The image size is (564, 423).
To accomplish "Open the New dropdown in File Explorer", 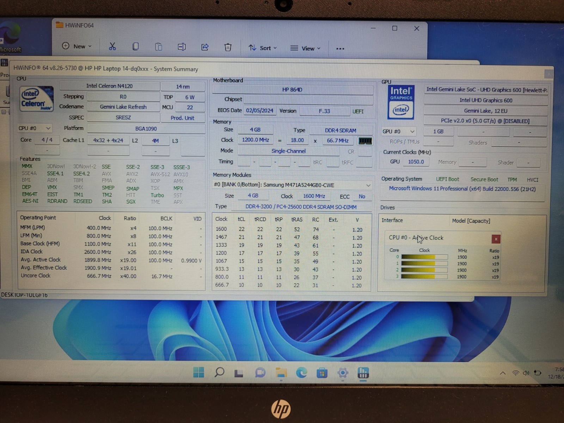I will 77,46.
